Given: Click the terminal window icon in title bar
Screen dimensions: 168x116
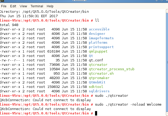Looking at the screenshot, I should point(2,1).
